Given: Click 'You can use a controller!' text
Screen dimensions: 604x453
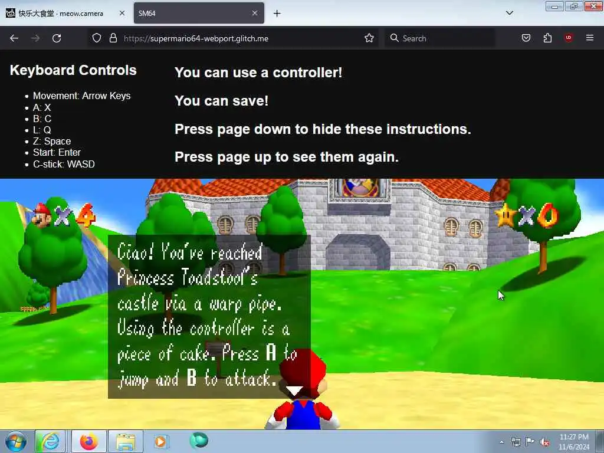Looking at the screenshot, I should 258,73.
